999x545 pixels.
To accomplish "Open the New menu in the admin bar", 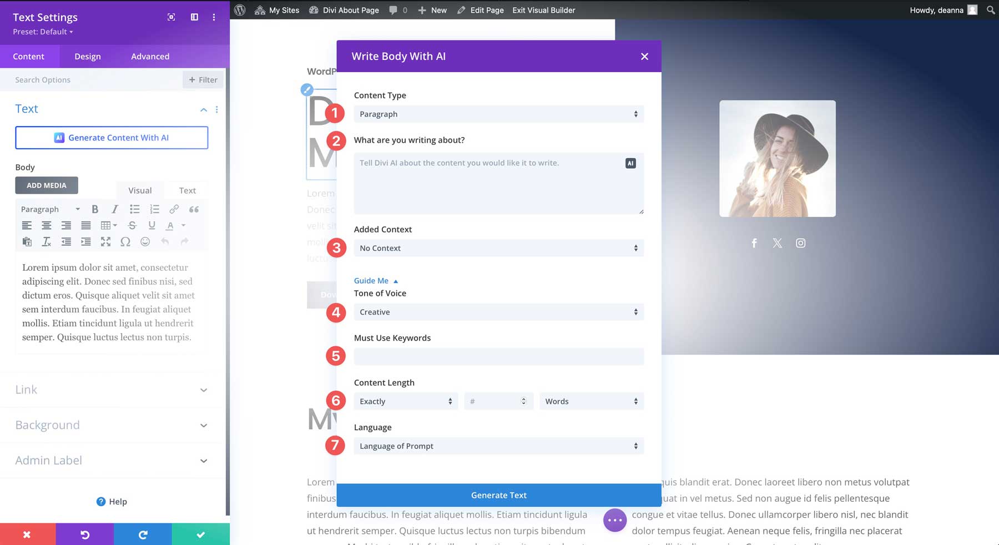I will click(x=432, y=10).
